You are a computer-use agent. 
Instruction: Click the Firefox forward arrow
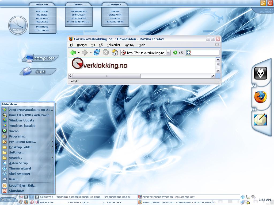85,53
